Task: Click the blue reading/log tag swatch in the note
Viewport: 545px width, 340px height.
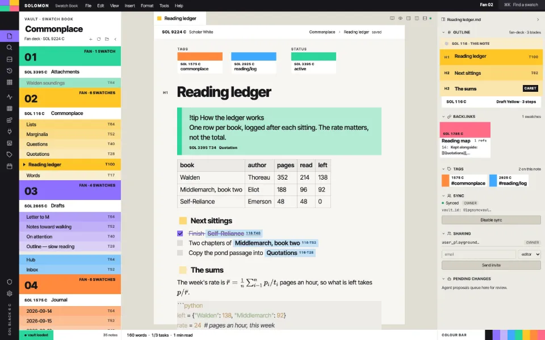Action: click(253, 62)
